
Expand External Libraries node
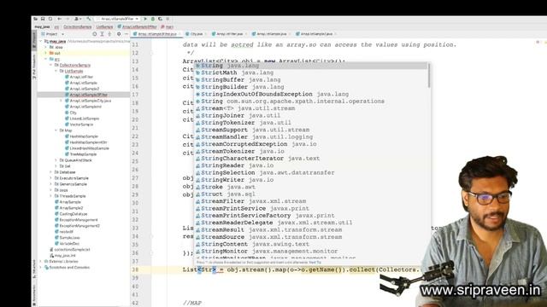coord(41,262)
